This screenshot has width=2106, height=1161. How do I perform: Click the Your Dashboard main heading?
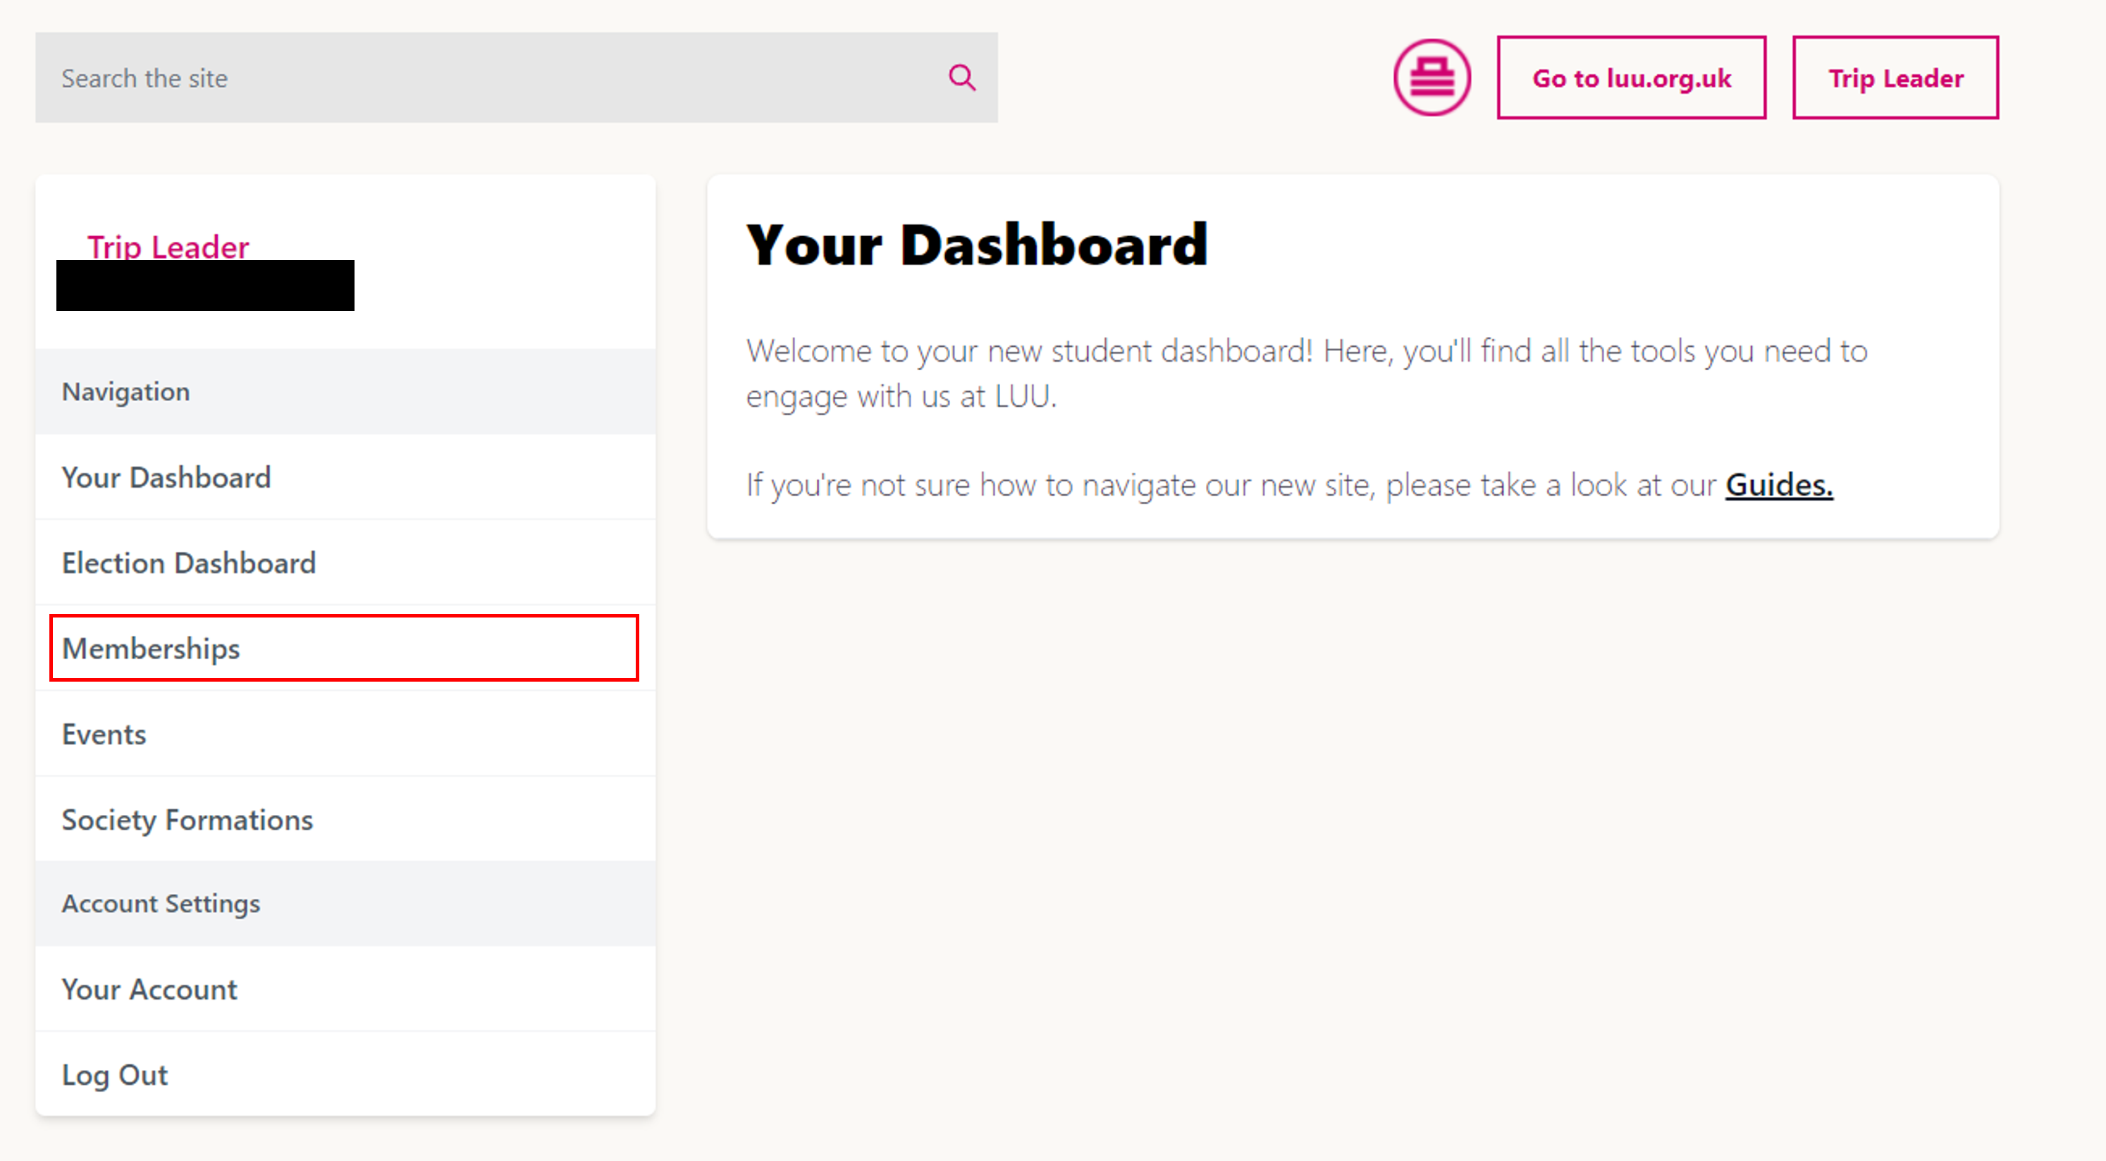click(977, 245)
